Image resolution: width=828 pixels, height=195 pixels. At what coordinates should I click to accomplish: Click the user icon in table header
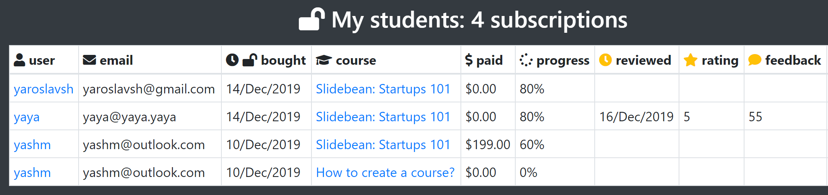[19, 60]
